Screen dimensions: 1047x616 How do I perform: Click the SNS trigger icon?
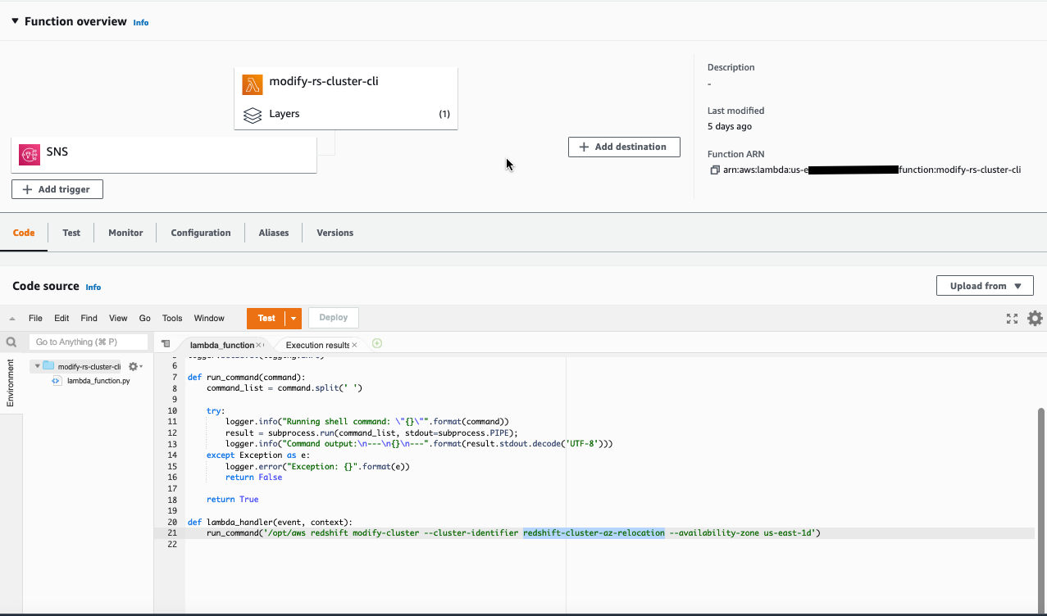pos(30,154)
